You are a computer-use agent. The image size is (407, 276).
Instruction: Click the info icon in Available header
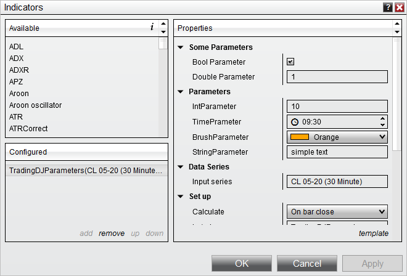(152, 26)
